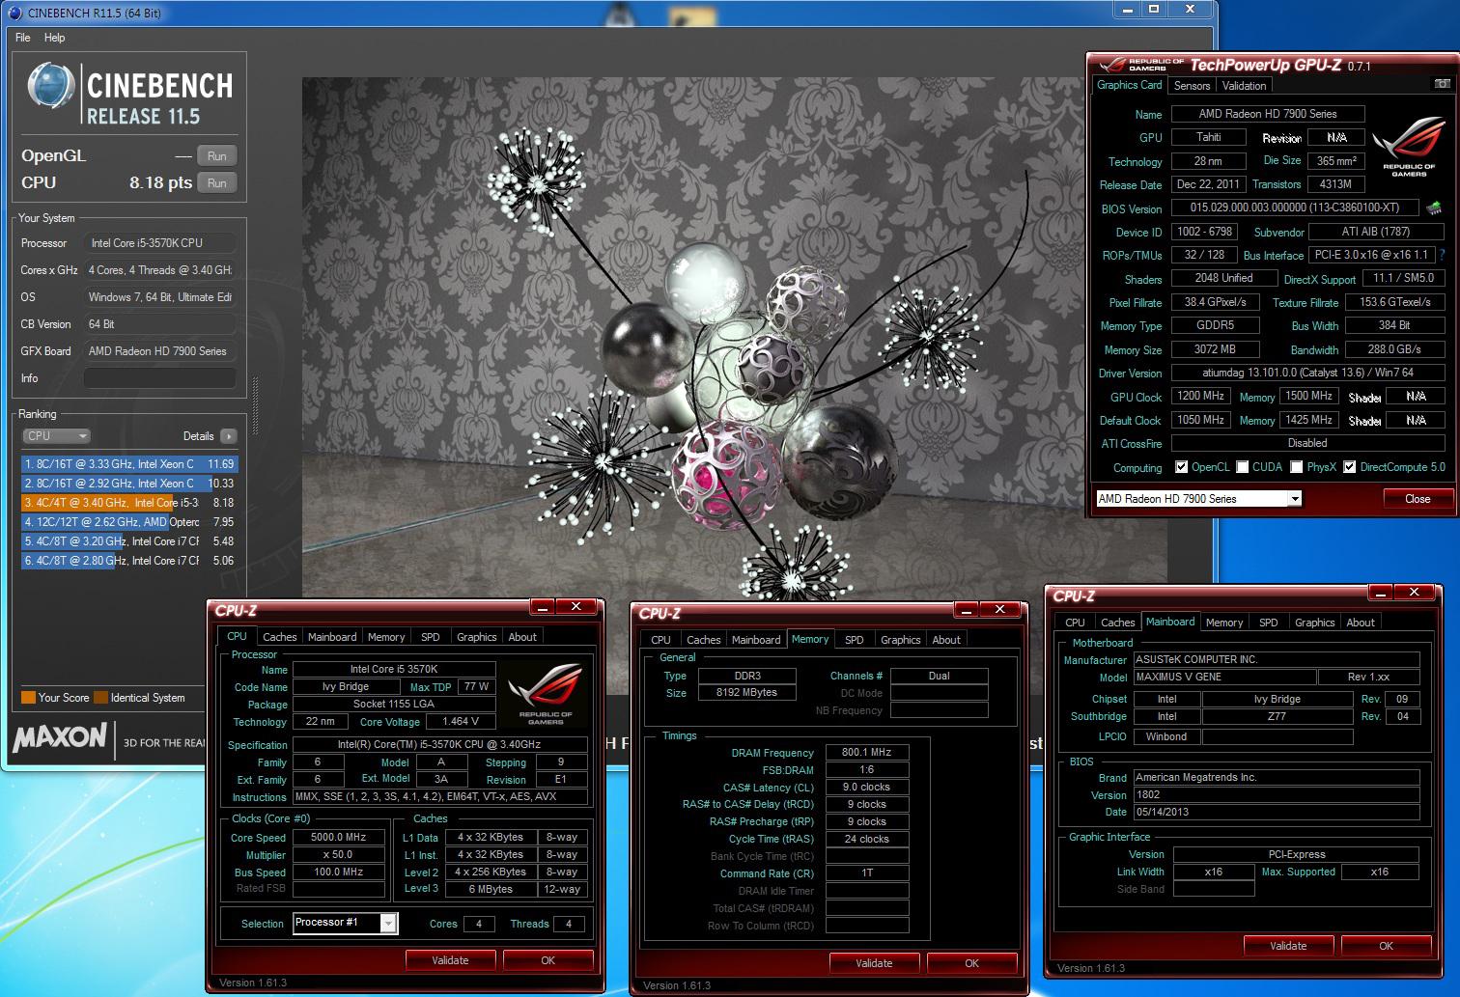Open SPD tab in CPU-Z CPU window

tap(431, 637)
